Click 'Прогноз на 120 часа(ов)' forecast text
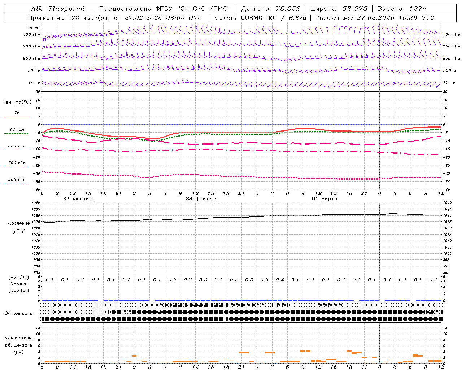This screenshot has height=370, width=462. click(69, 18)
